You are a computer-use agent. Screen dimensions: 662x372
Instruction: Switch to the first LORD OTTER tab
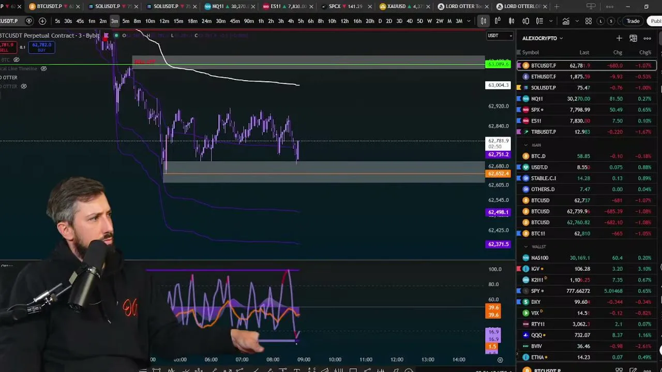(463, 7)
